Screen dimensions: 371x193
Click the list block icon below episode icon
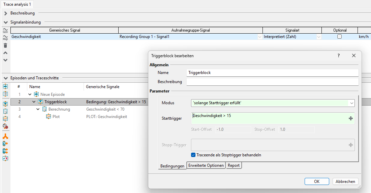coord(5,94)
